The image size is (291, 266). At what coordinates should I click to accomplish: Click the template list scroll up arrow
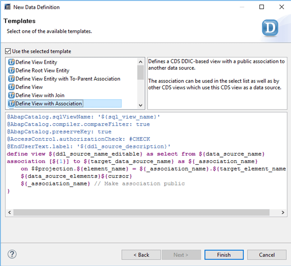click(x=141, y=62)
